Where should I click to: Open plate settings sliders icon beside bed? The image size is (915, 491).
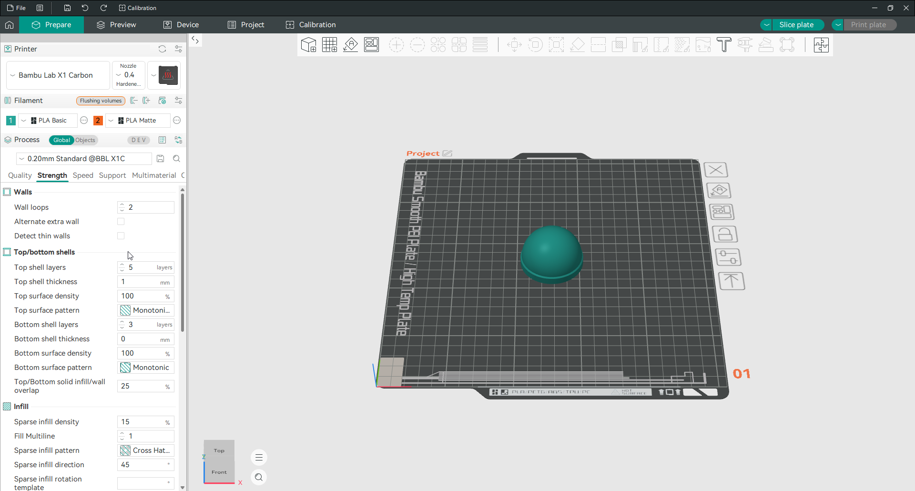(x=728, y=257)
